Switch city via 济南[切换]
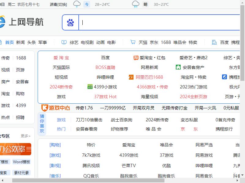Viewport: 245px width, 183px height. (x=58, y=5)
